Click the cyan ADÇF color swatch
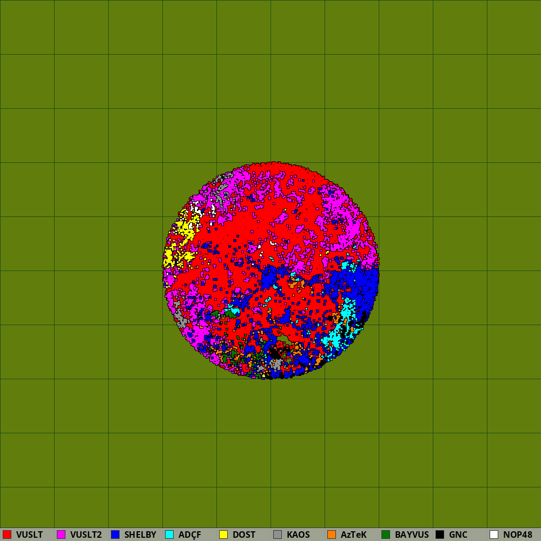Viewport: 541px width, 541px height. pyautogui.click(x=169, y=535)
